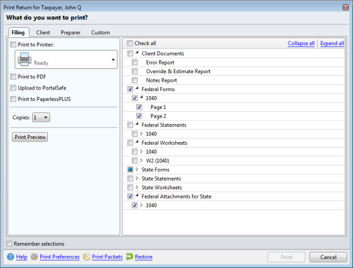This screenshot has height=268, width=353.
Task: Tick the Check all checkbox
Action: pyautogui.click(x=130, y=43)
